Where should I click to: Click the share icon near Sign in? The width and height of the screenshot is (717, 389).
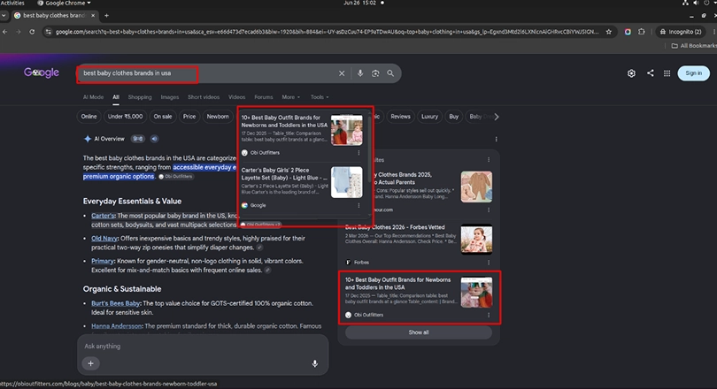(651, 73)
